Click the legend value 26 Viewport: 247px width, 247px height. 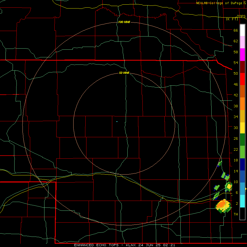(236, 139)
